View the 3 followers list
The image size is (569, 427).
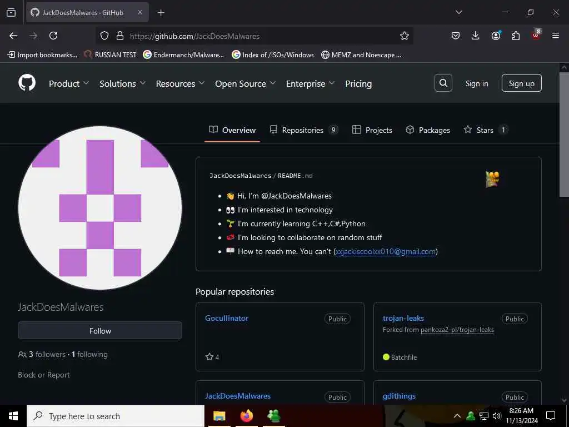coord(47,354)
